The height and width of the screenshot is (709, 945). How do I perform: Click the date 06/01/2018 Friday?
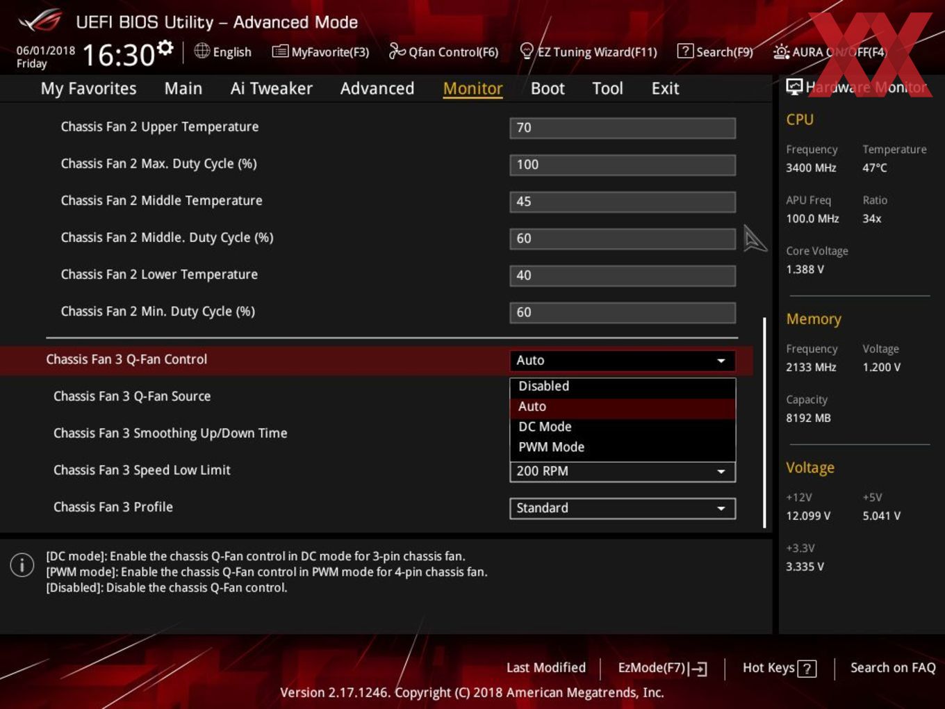[x=45, y=57]
